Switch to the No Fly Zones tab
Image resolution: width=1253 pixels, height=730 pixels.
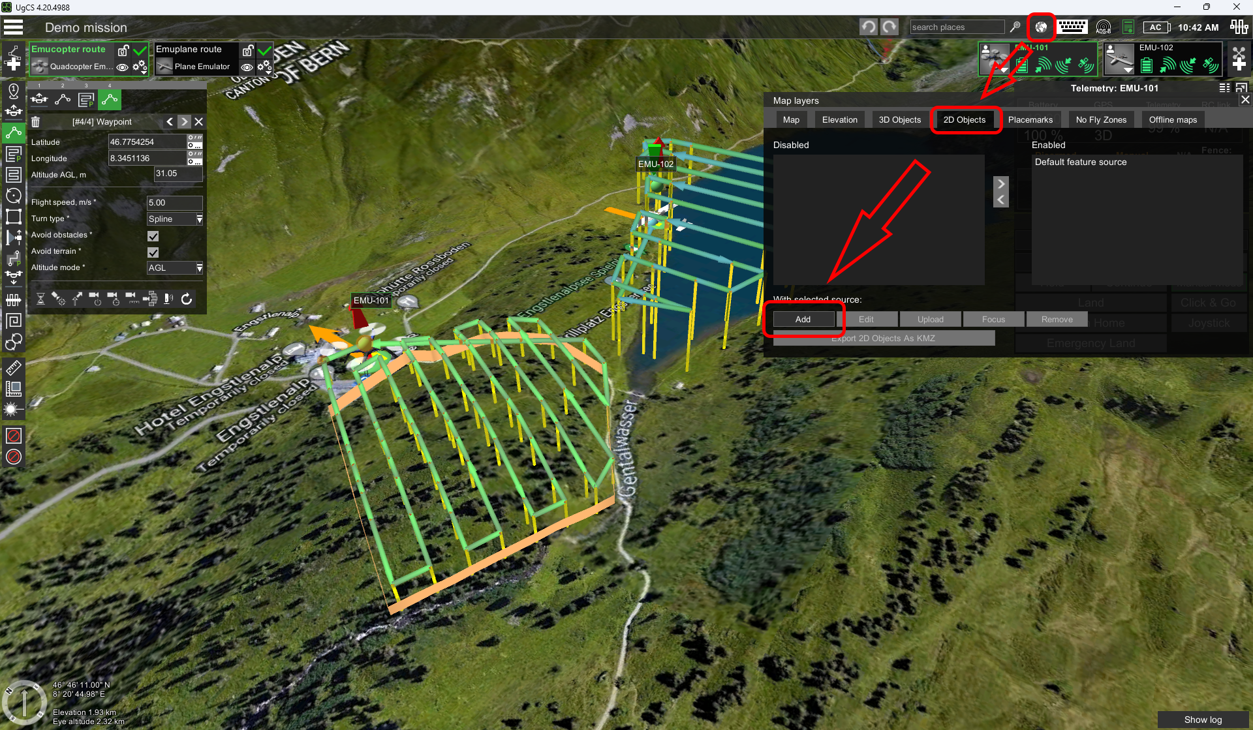click(1101, 120)
